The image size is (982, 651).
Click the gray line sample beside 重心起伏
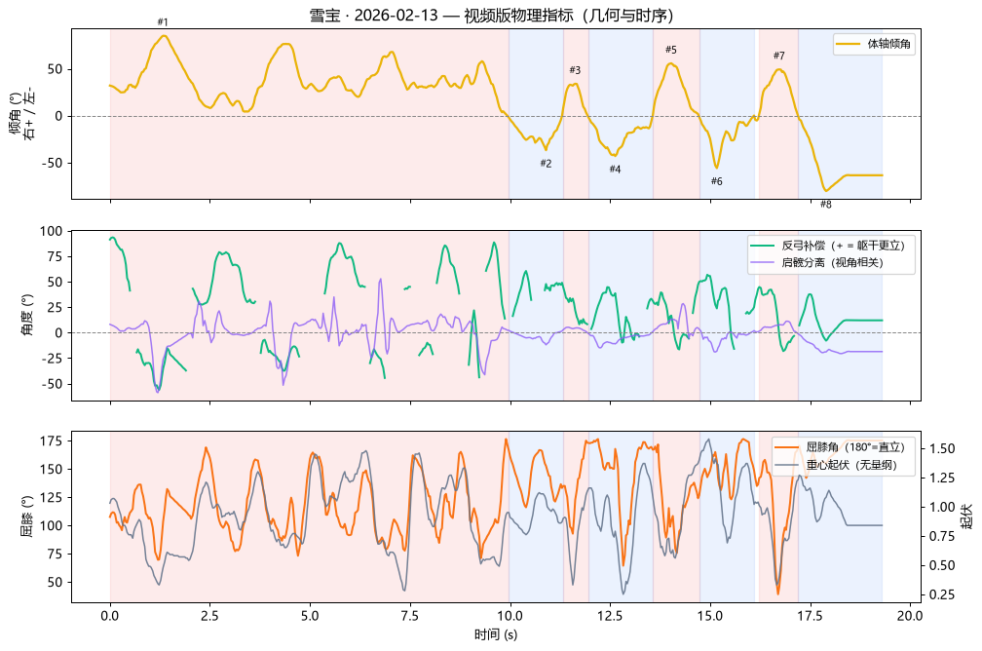tap(786, 465)
